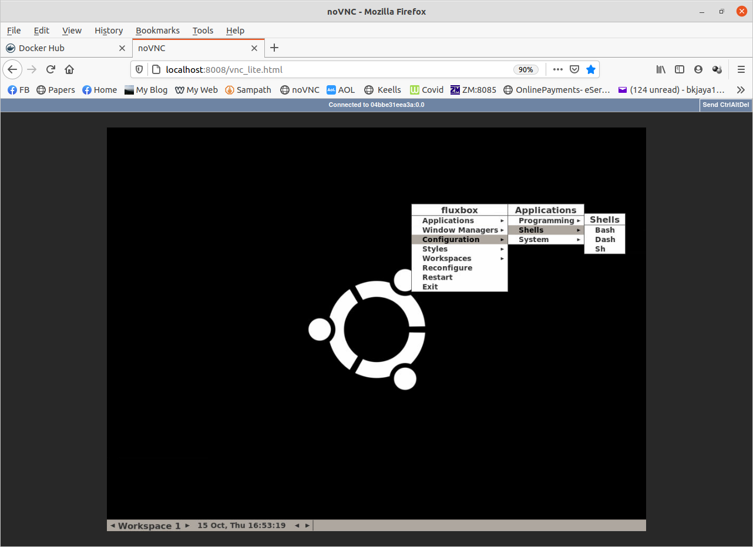Image resolution: width=753 pixels, height=547 pixels.
Task: Open the Home bookmark
Action: click(x=99, y=90)
